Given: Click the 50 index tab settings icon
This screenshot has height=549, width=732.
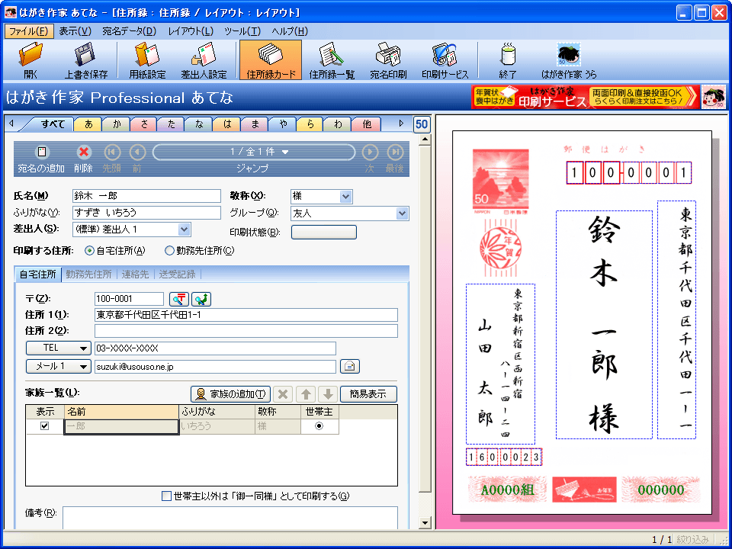Looking at the screenshot, I should click(x=422, y=124).
